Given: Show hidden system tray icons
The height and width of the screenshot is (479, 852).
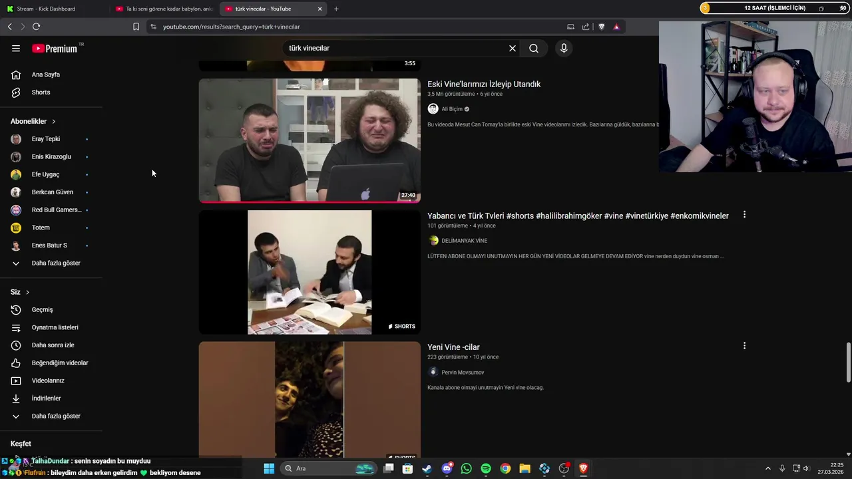Looking at the screenshot, I should [x=767, y=468].
